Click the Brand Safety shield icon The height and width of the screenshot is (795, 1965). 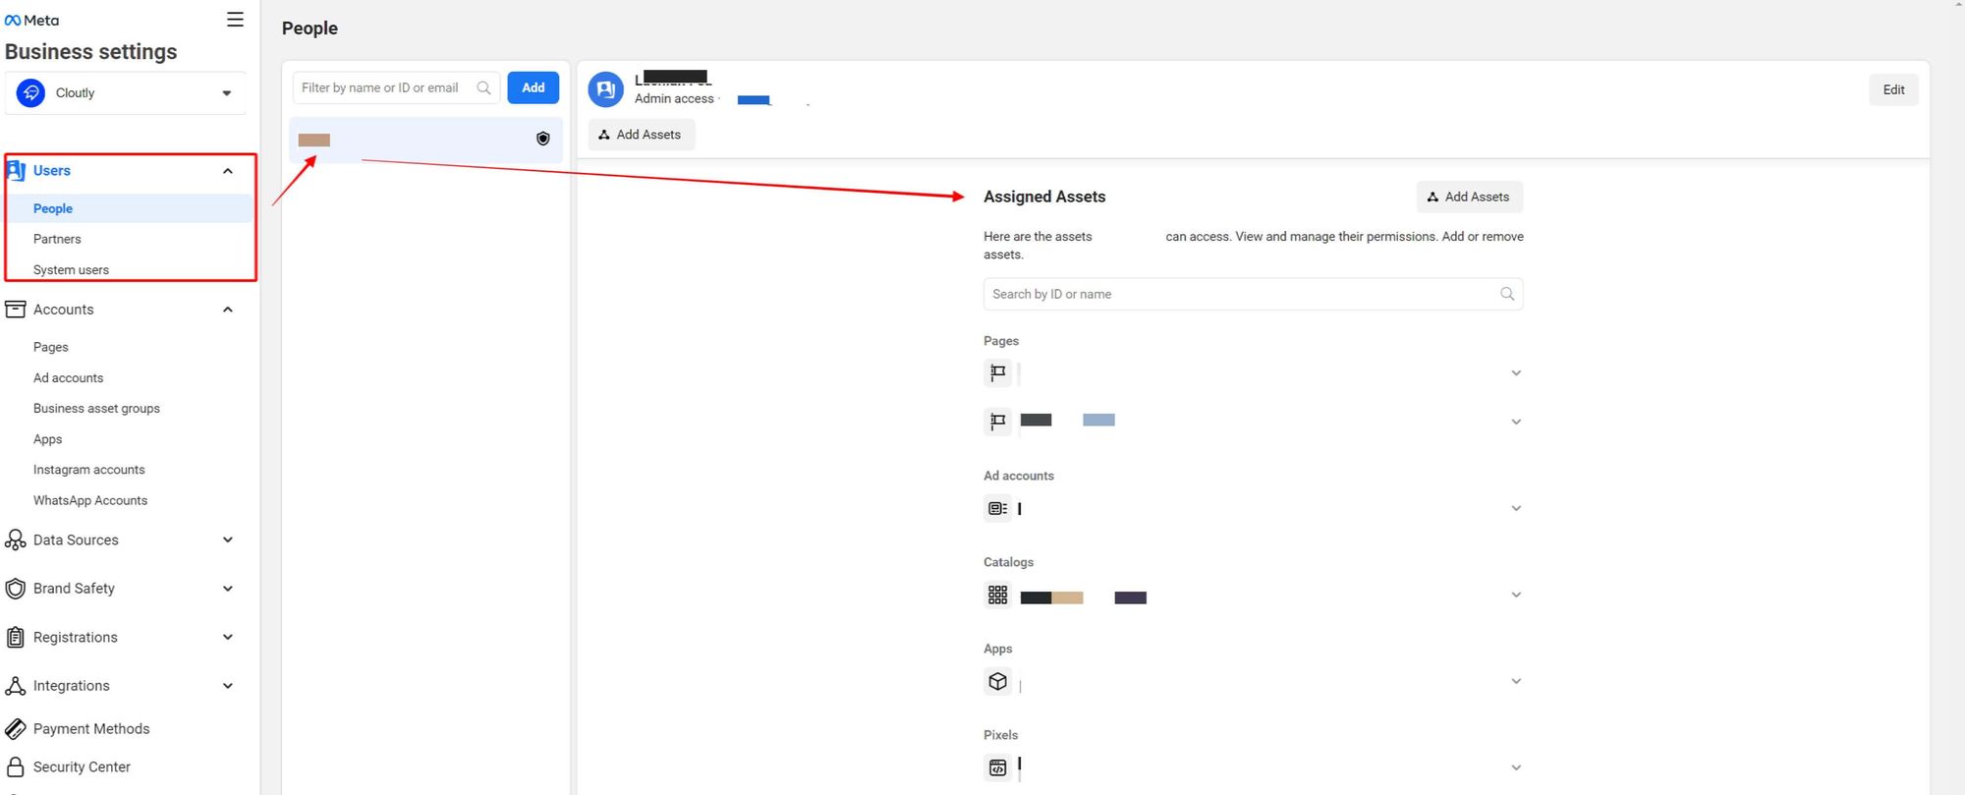(16, 589)
